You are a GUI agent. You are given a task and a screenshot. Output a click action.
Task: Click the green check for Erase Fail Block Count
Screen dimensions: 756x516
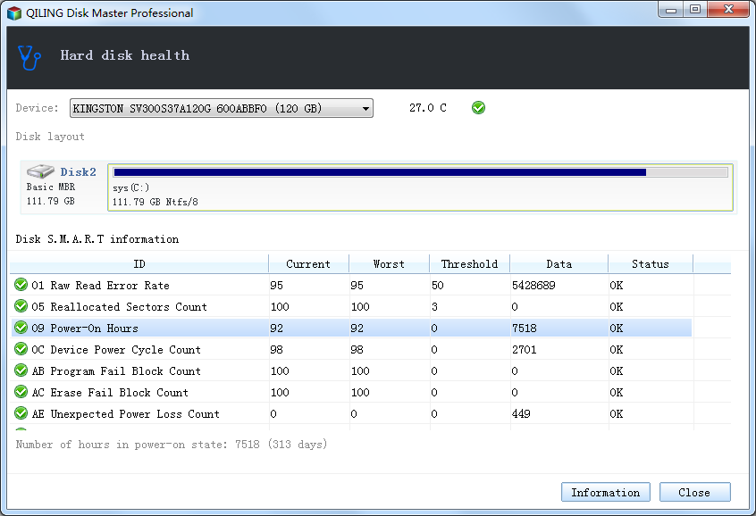21,392
